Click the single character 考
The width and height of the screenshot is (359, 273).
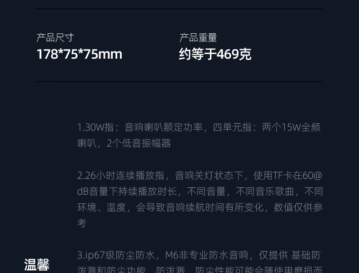point(82,223)
